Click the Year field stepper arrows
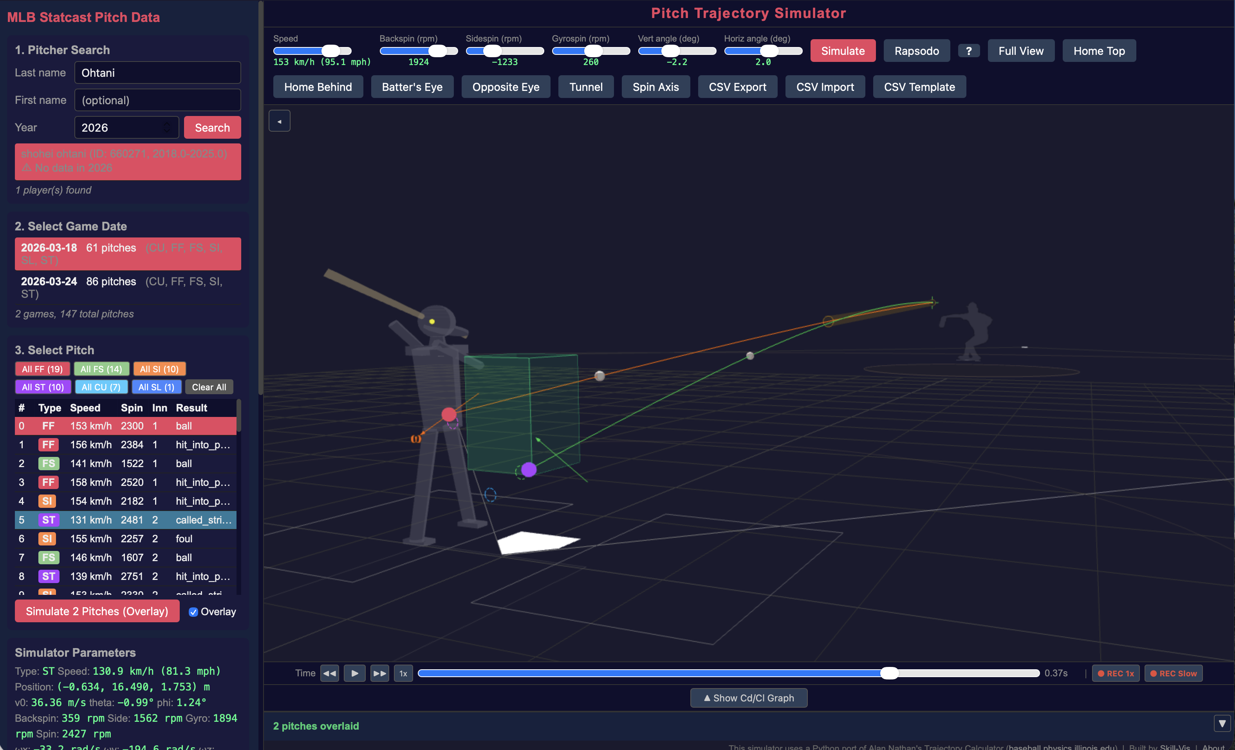1235x750 pixels. (x=167, y=127)
